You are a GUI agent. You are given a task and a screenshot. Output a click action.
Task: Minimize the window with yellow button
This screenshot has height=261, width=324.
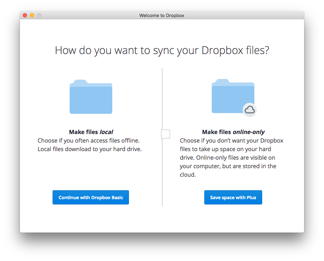coord(32,15)
